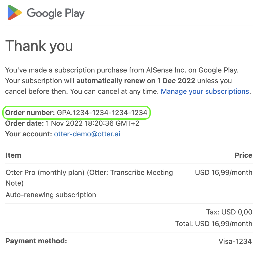The image size is (257, 254).
Task: Click the Payment method label
Action: pos(36,241)
